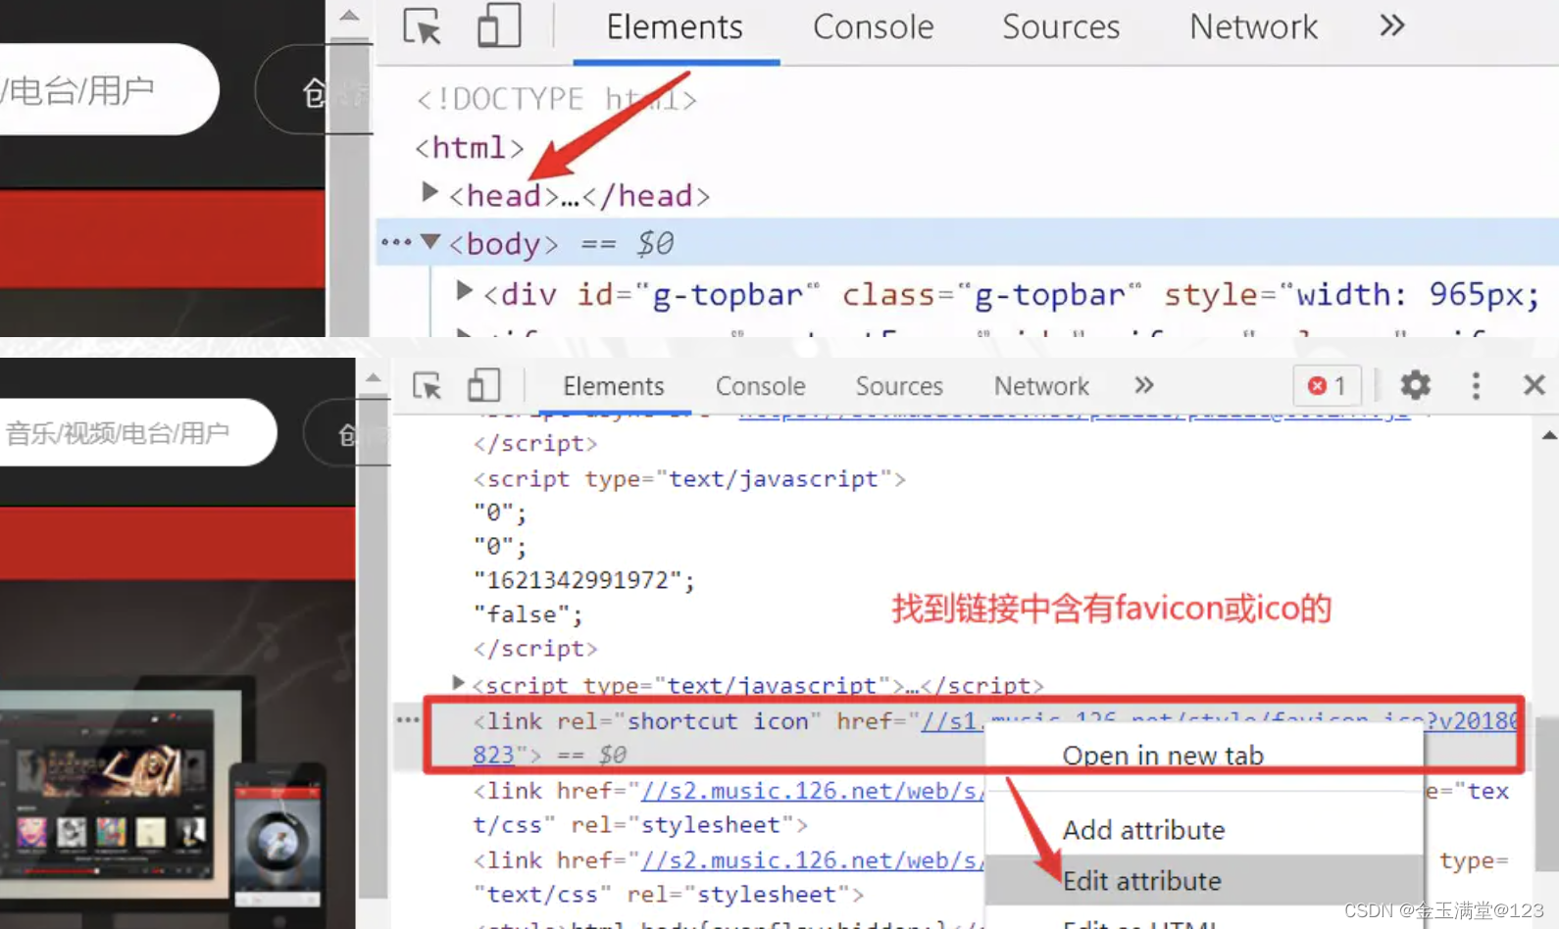Open the Elements tab in upper DevTools
Image resolution: width=1559 pixels, height=929 pixels.
[x=675, y=27]
